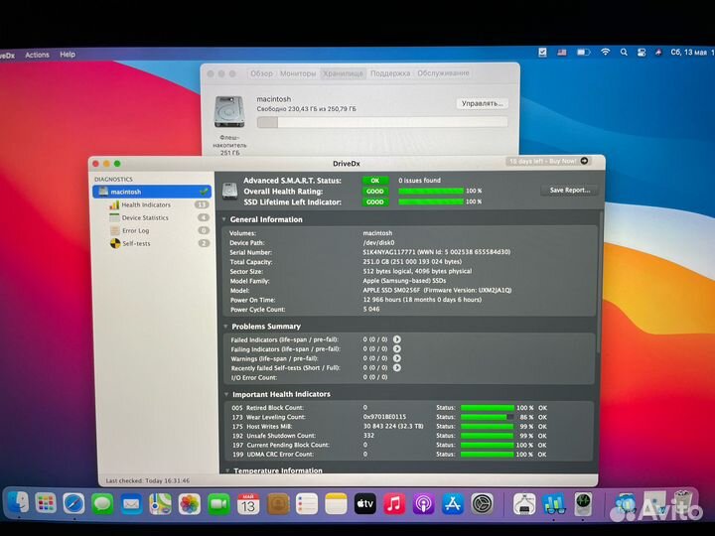Open Spotlight search in menu bar
Screen dimensions: 715x536
pyautogui.click(x=624, y=53)
